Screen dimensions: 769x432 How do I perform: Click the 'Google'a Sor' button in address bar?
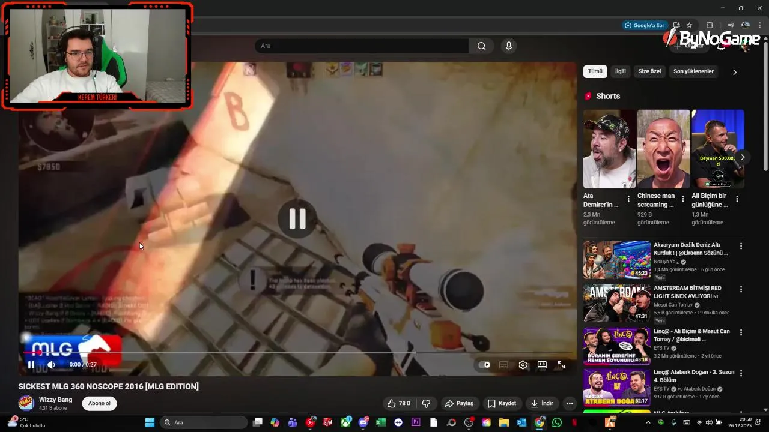pyautogui.click(x=645, y=25)
